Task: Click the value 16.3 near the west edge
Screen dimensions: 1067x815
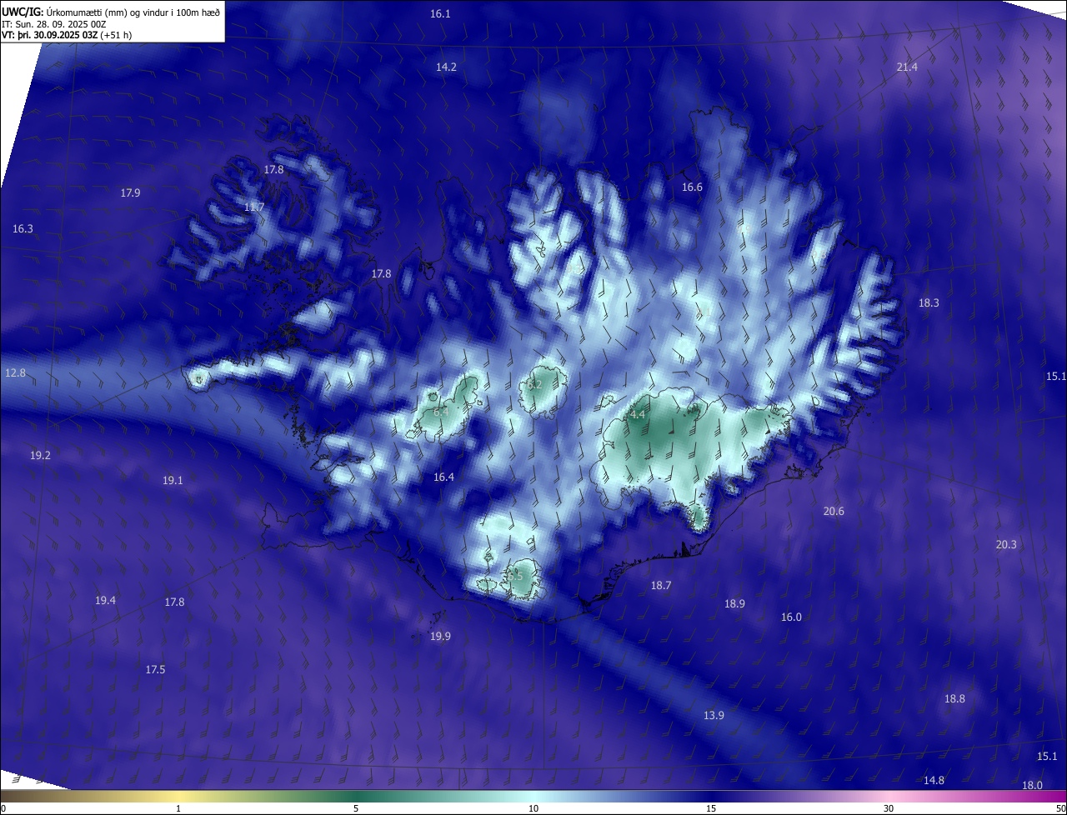Action: [23, 229]
